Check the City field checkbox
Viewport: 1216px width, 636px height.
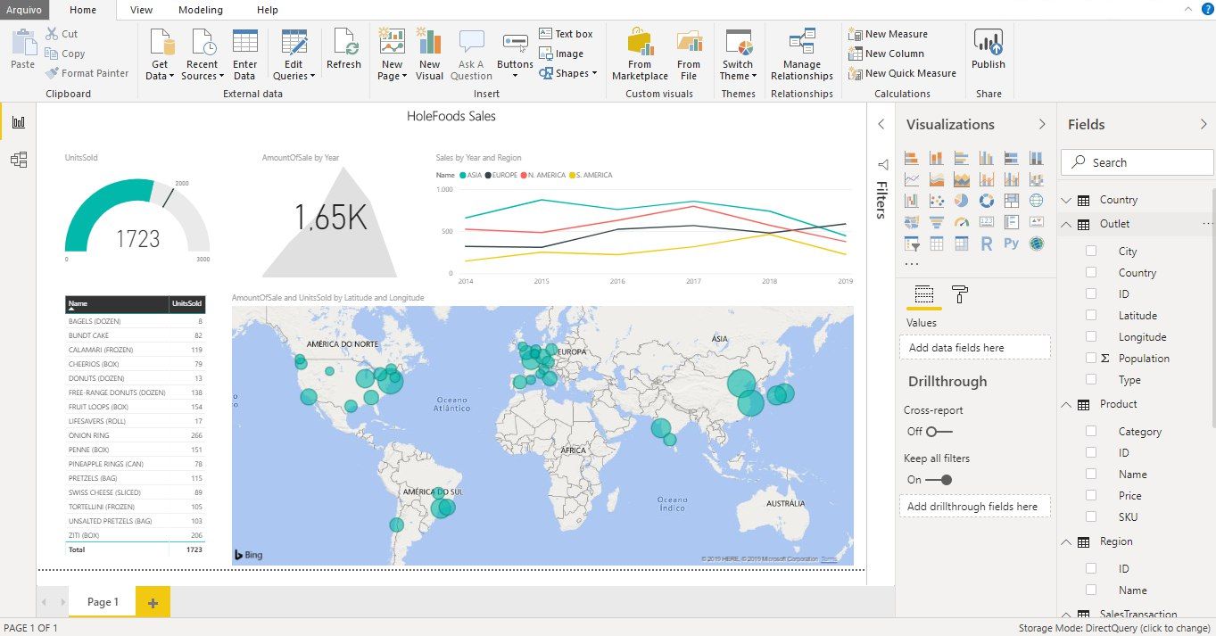coord(1091,252)
